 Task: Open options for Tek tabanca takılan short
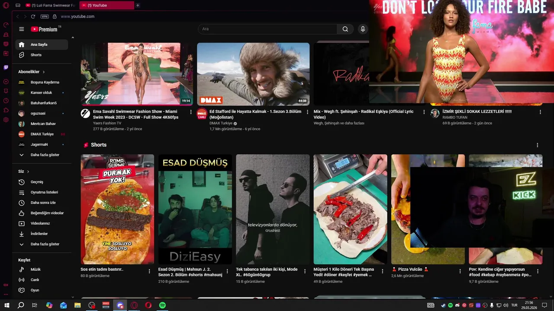tap(305, 271)
